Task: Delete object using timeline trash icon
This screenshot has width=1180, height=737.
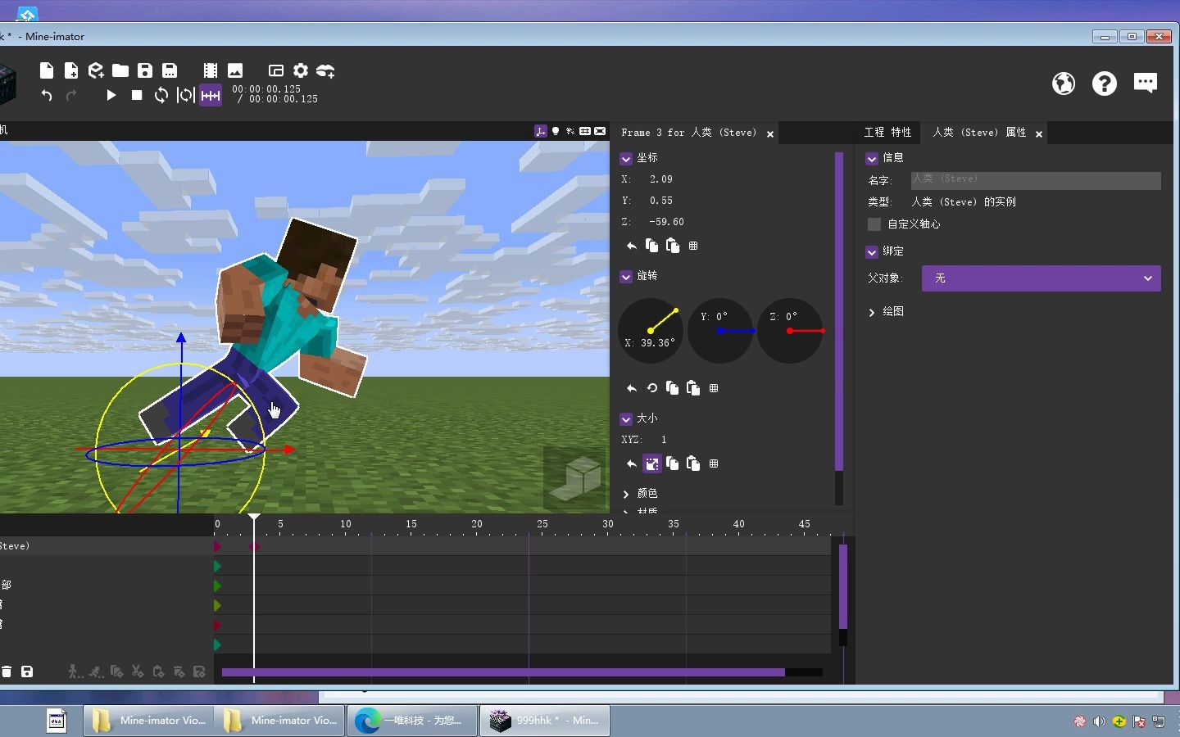Action: coord(7,671)
